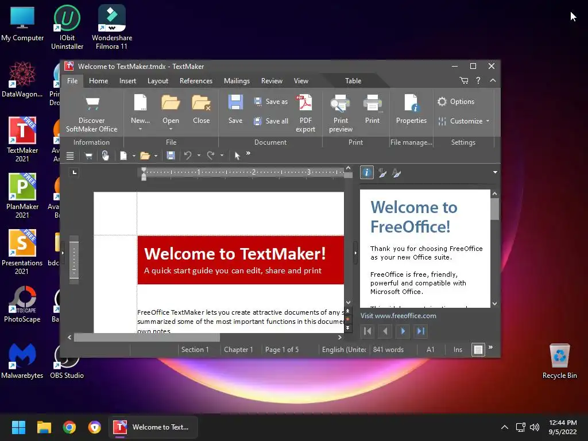
Task: Export the document with PDF export
Action: click(305, 114)
